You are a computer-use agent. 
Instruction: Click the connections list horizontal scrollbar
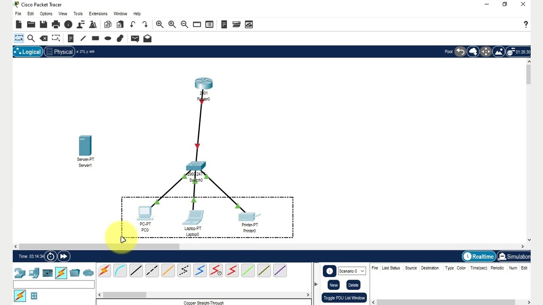[x=124, y=295]
